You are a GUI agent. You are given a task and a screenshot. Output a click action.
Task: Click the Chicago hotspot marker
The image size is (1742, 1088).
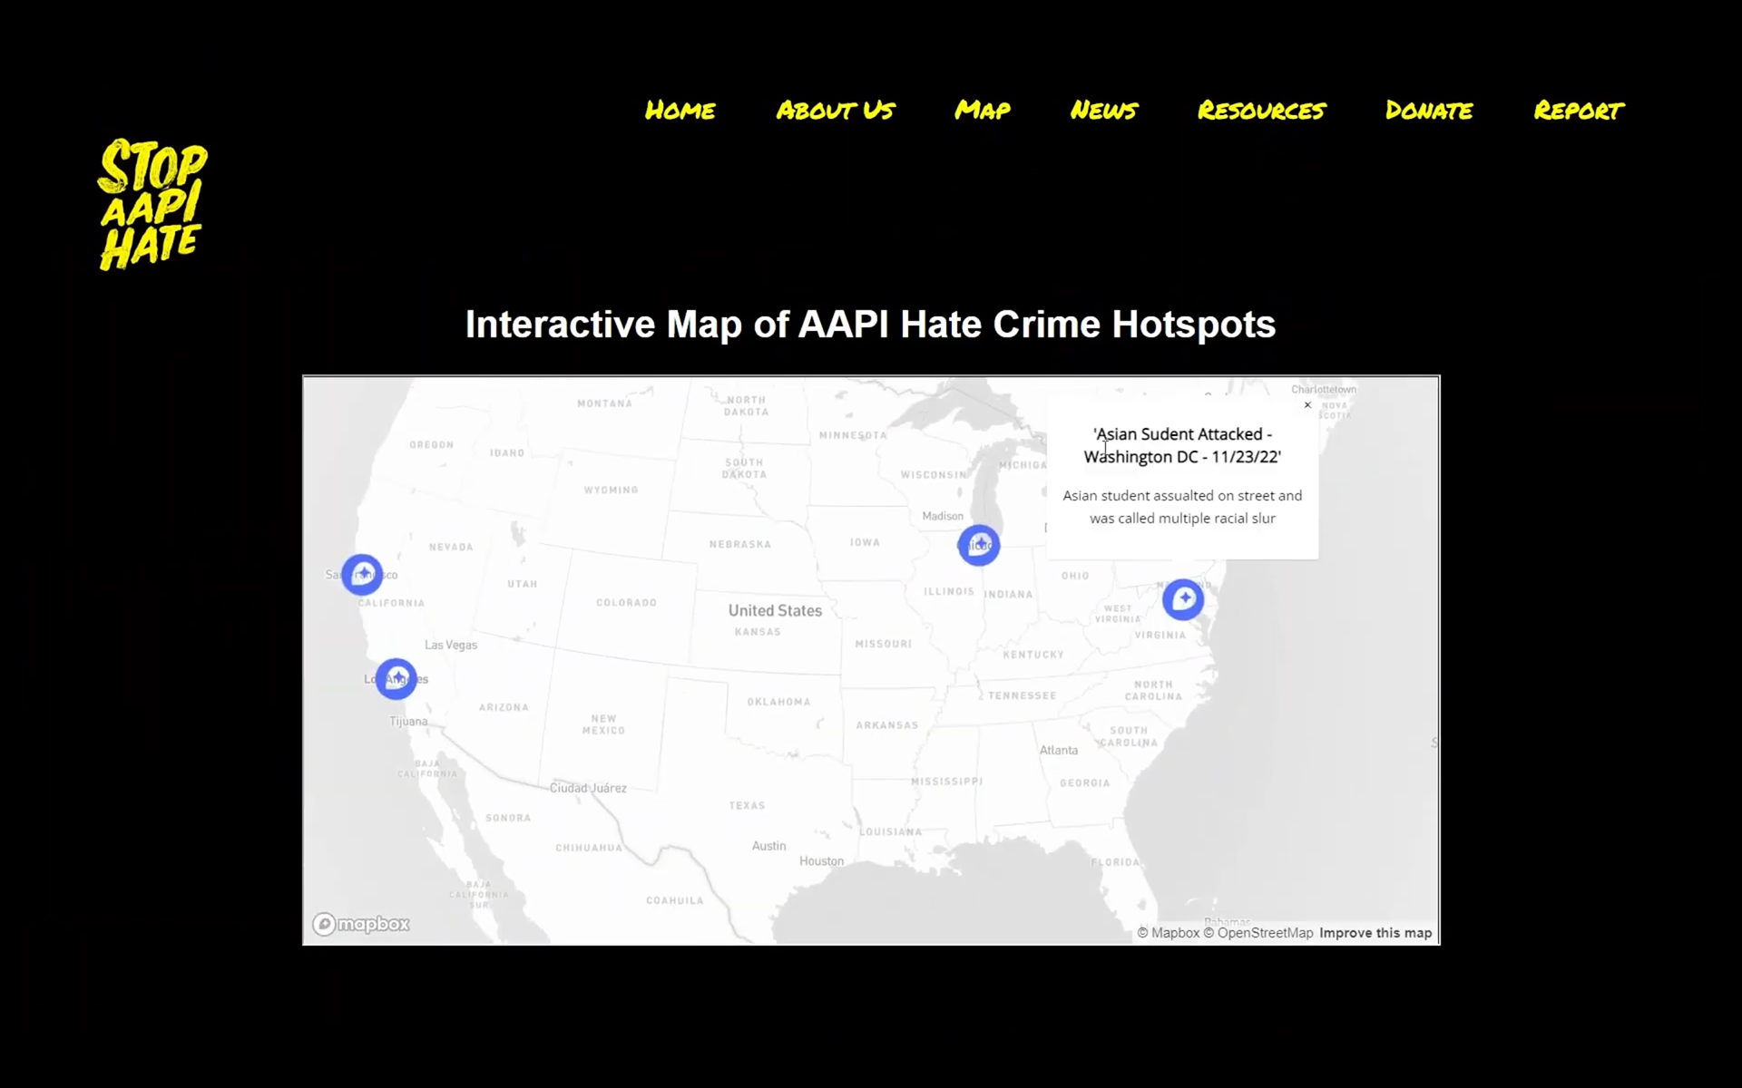[x=979, y=545]
